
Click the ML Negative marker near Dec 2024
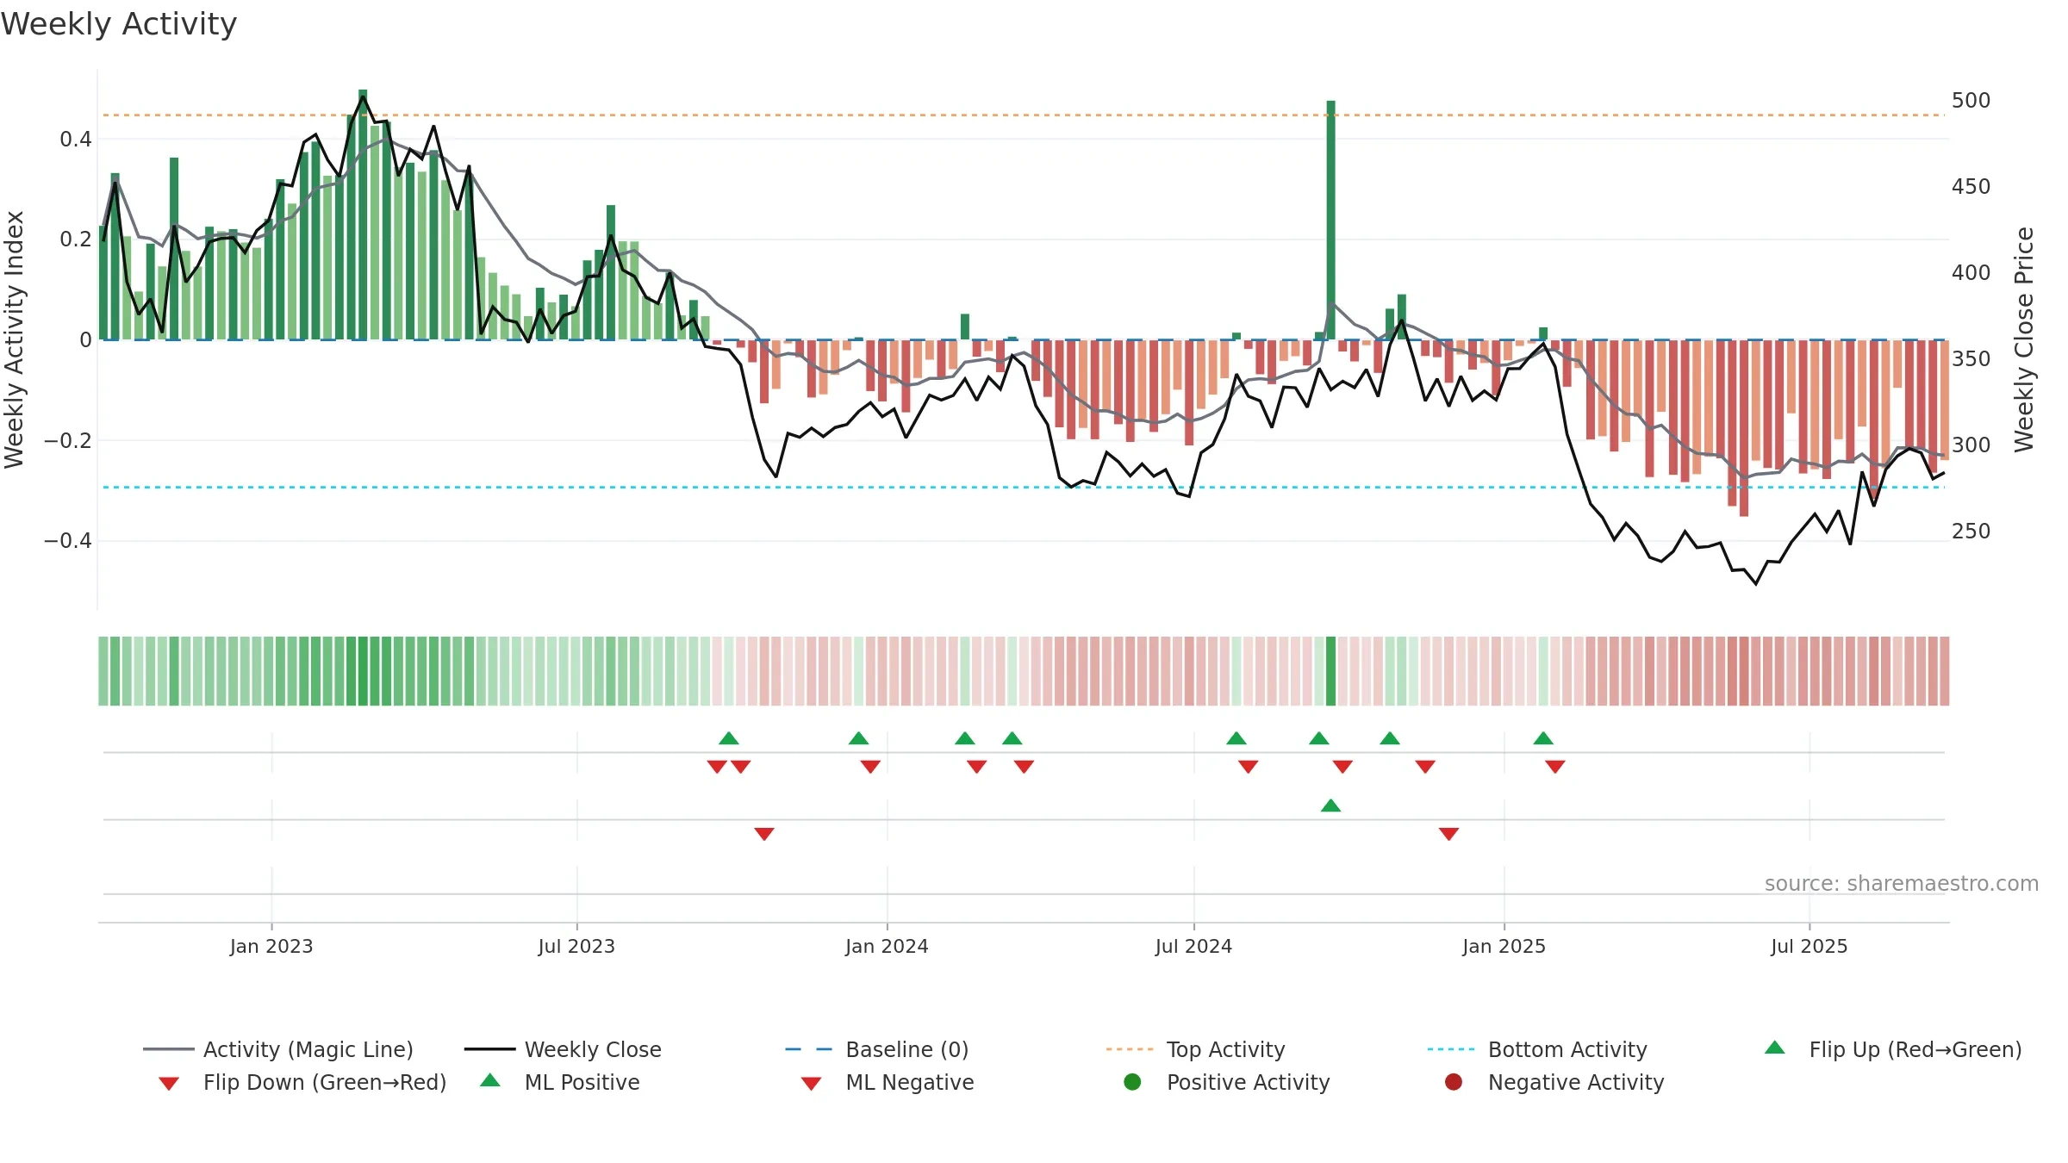tap(1449, 834)
